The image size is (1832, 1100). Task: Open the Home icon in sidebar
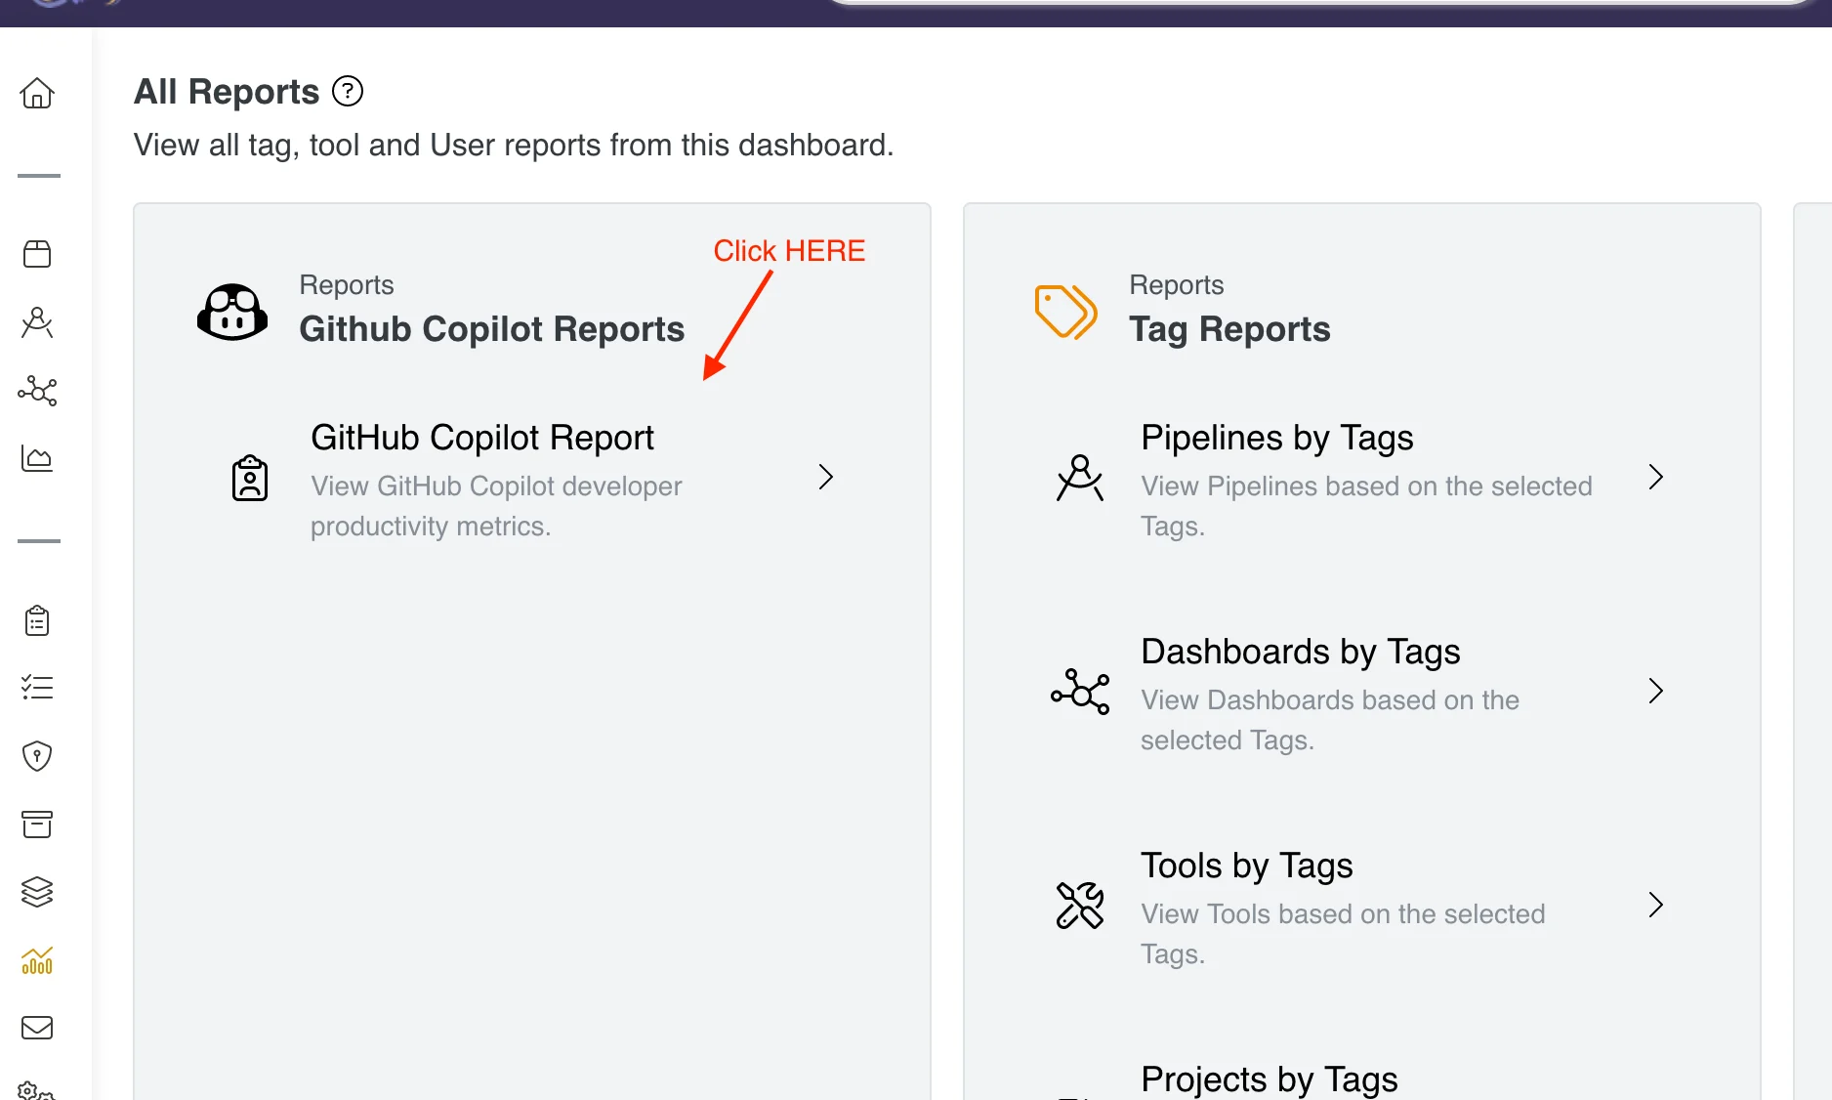pyautogui.click(x=37, y=93)
